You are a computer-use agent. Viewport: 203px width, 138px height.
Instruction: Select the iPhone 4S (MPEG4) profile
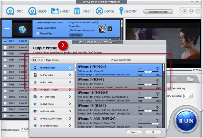click(120, 96)
